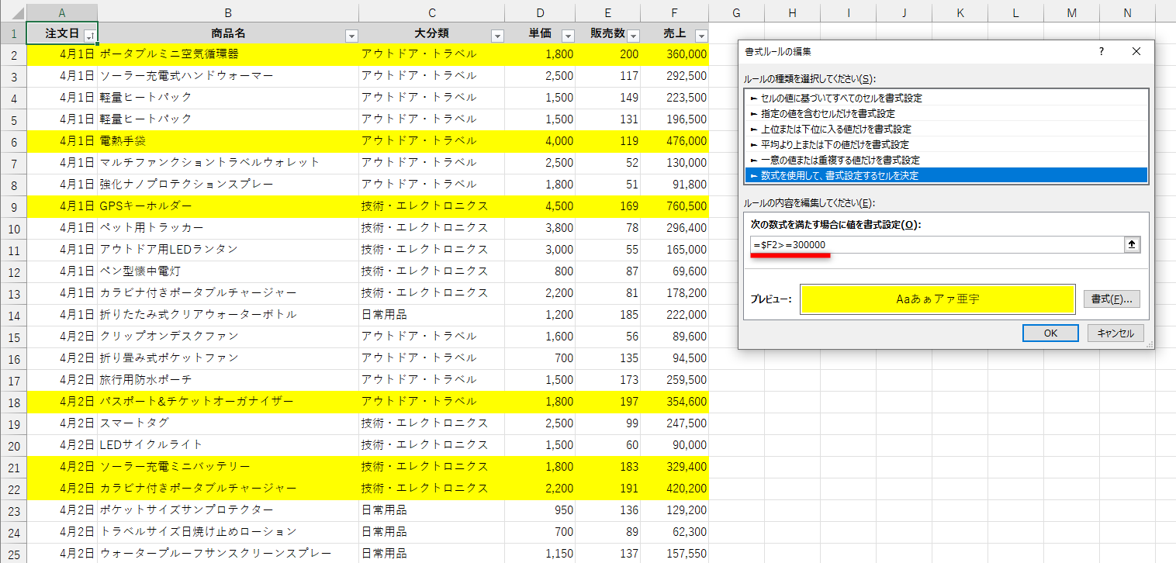Click the filter icon on the 単価 column

click(x=567, y=34)
